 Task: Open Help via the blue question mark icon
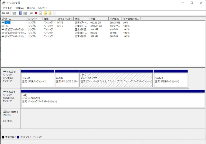point(20,13)
